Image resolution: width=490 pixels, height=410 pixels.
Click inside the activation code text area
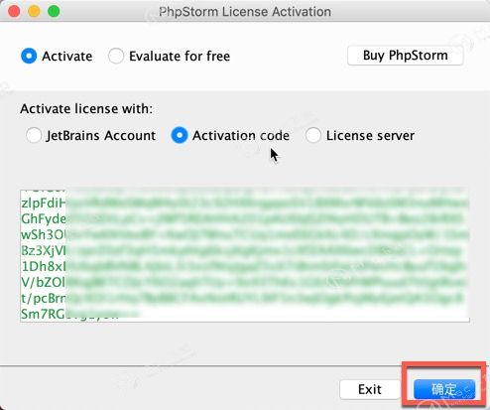click(245, 255)
